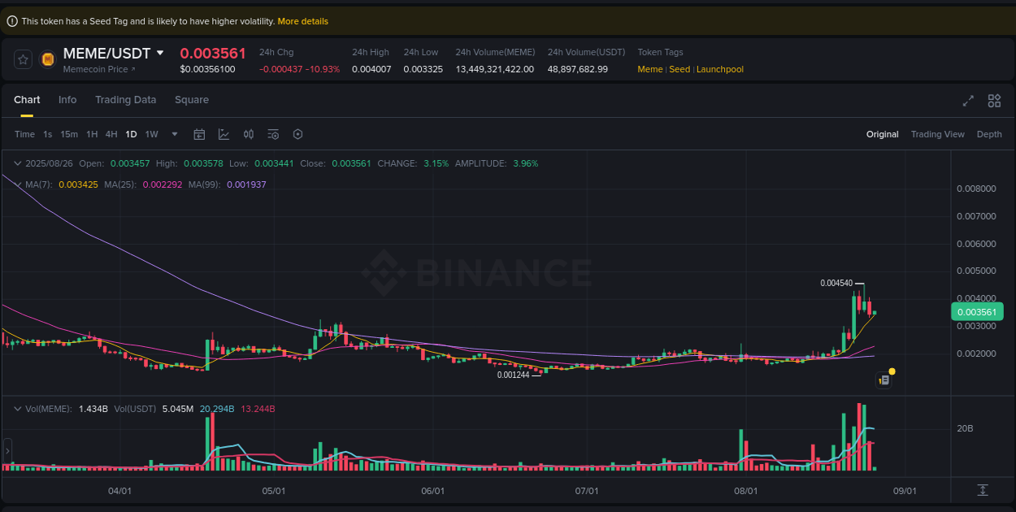Open the Square tab

click(x=192, y=99)
